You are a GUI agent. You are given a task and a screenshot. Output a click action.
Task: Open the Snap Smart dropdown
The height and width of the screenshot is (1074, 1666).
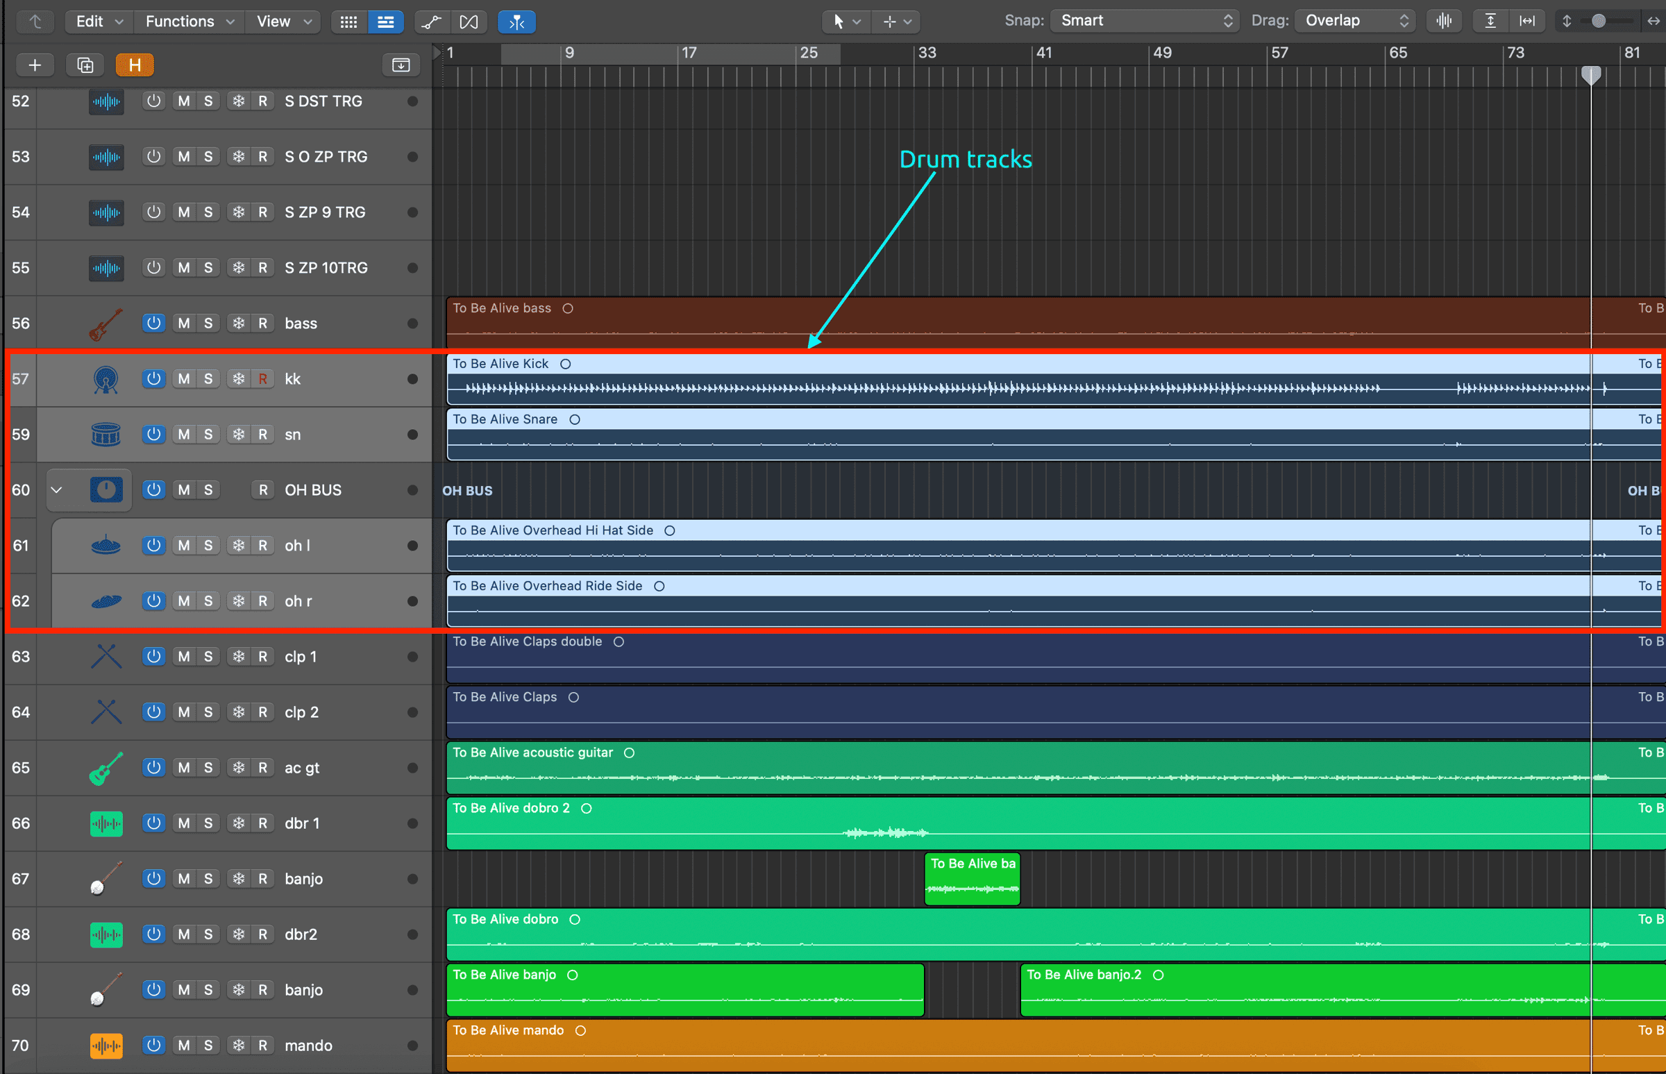pos(1145,21)
